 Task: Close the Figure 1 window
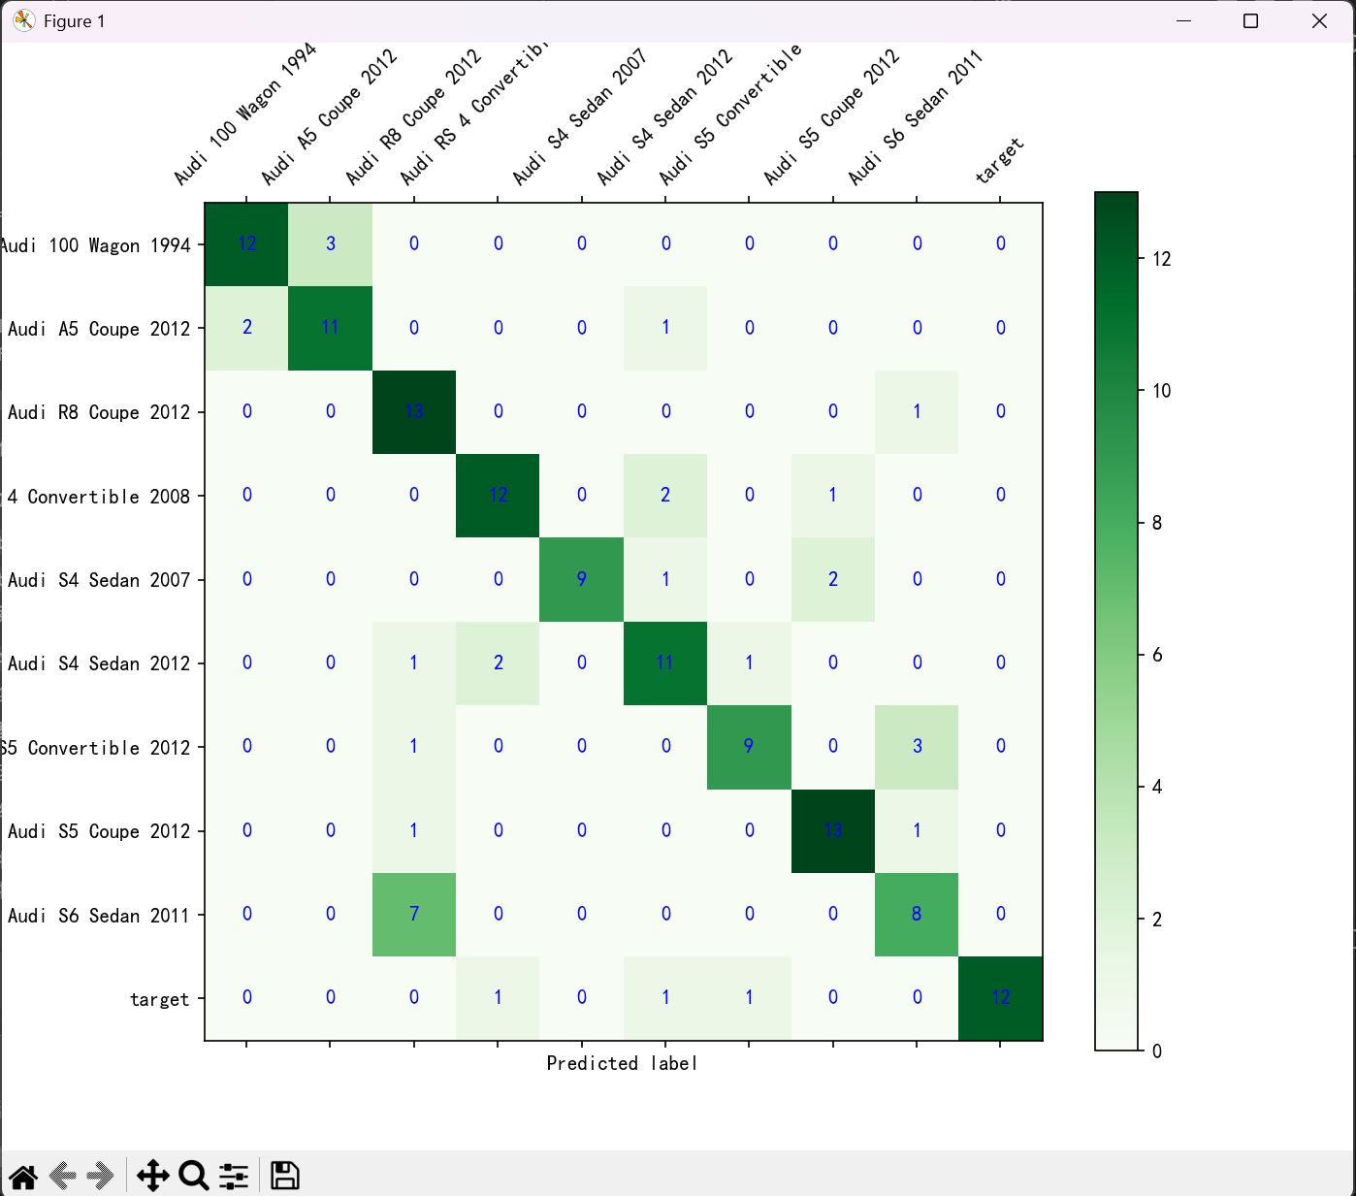pyautogui.click(x=1319, y=21)
